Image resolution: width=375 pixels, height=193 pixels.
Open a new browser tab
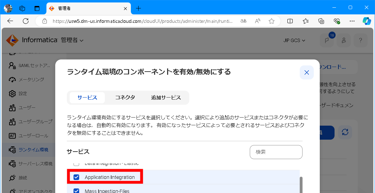click(x=139, y=8)
